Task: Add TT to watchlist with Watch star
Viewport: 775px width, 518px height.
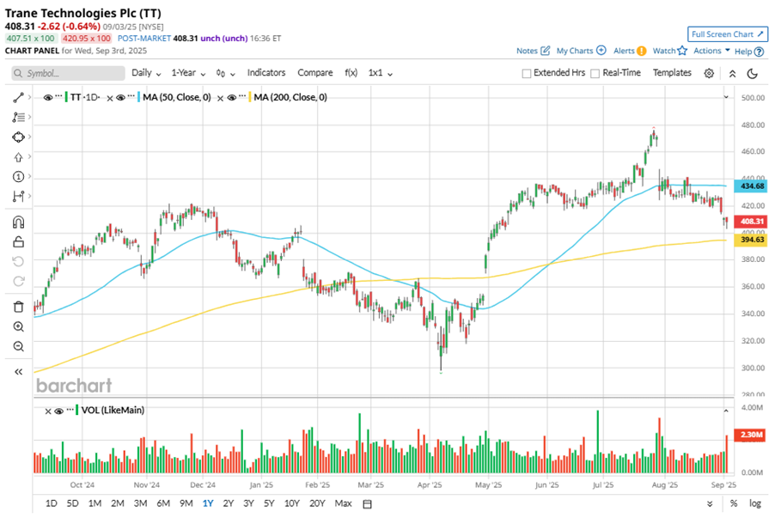Action: click(x=669, y=51)
